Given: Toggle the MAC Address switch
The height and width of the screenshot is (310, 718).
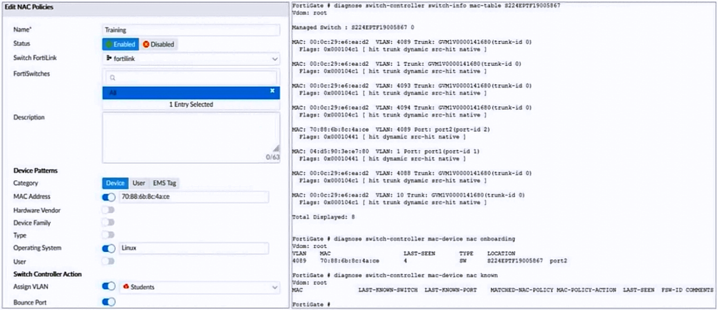Looking at the screenshot, I should click(x=109, y=197).
